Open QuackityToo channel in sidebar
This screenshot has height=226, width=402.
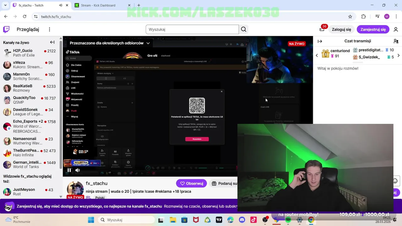pos(30,100)
